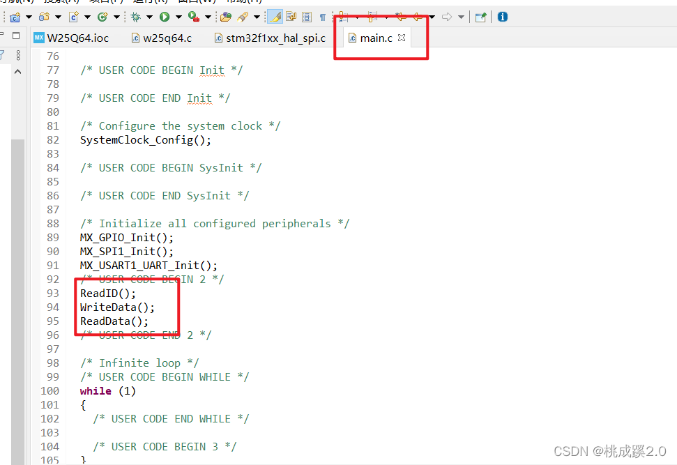Open the blue information center icon
This screenshot has height=465, width=677.
tap(503, 17)
